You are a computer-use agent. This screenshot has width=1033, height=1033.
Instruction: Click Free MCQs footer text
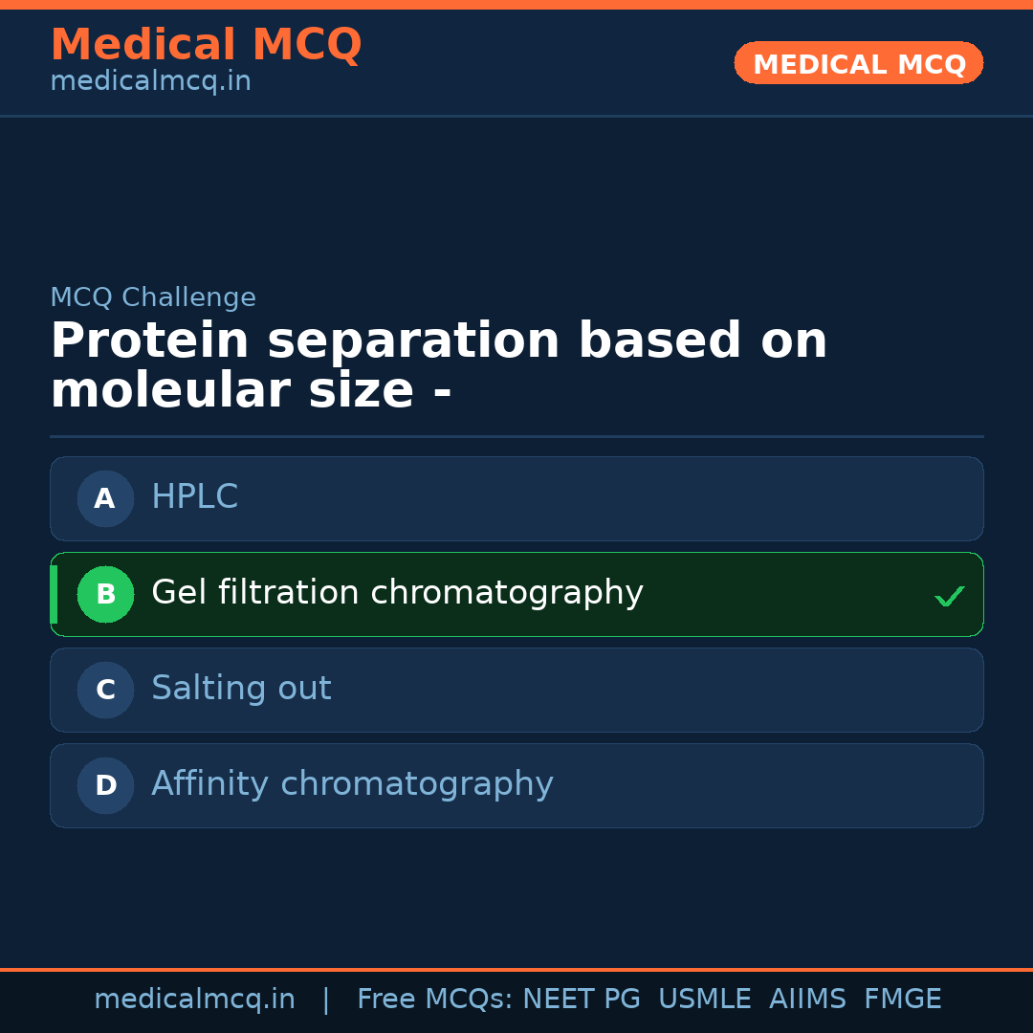(x=434, y=1000)
